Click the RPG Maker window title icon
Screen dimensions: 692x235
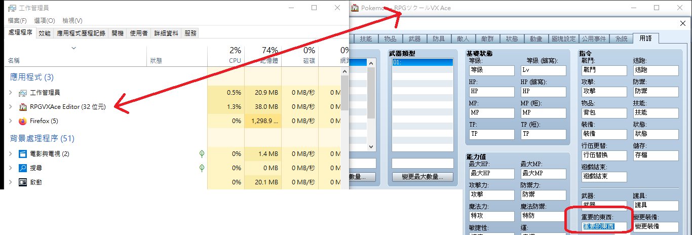click(x=355, y=8)
